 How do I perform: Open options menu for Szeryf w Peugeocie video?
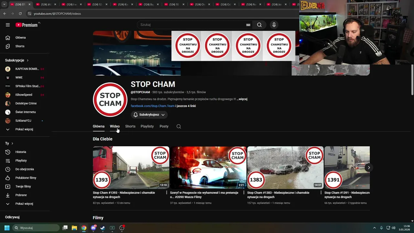point(244,193)
